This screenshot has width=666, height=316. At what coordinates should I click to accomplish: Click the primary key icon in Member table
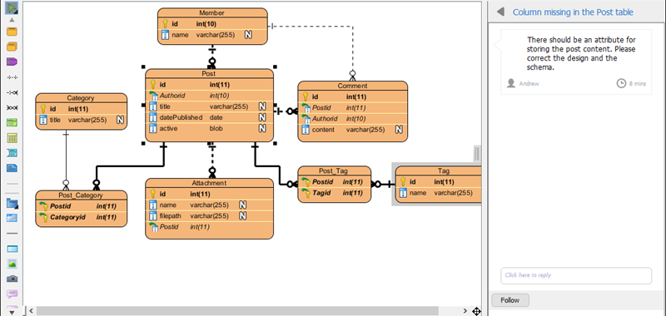click(x=165, y=24)
